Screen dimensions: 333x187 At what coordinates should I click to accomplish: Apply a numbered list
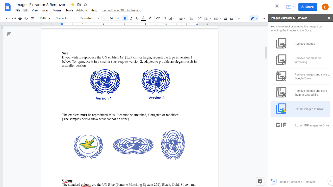click(x=216, y=18)
